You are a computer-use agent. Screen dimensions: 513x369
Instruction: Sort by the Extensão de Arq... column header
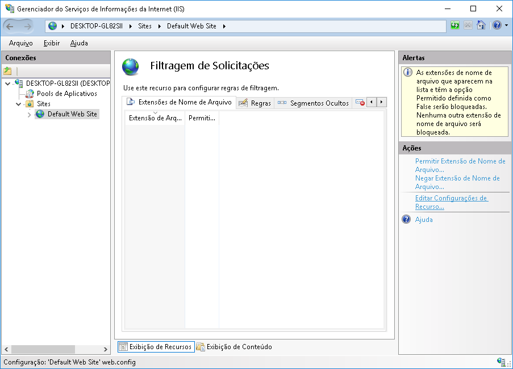155,118
